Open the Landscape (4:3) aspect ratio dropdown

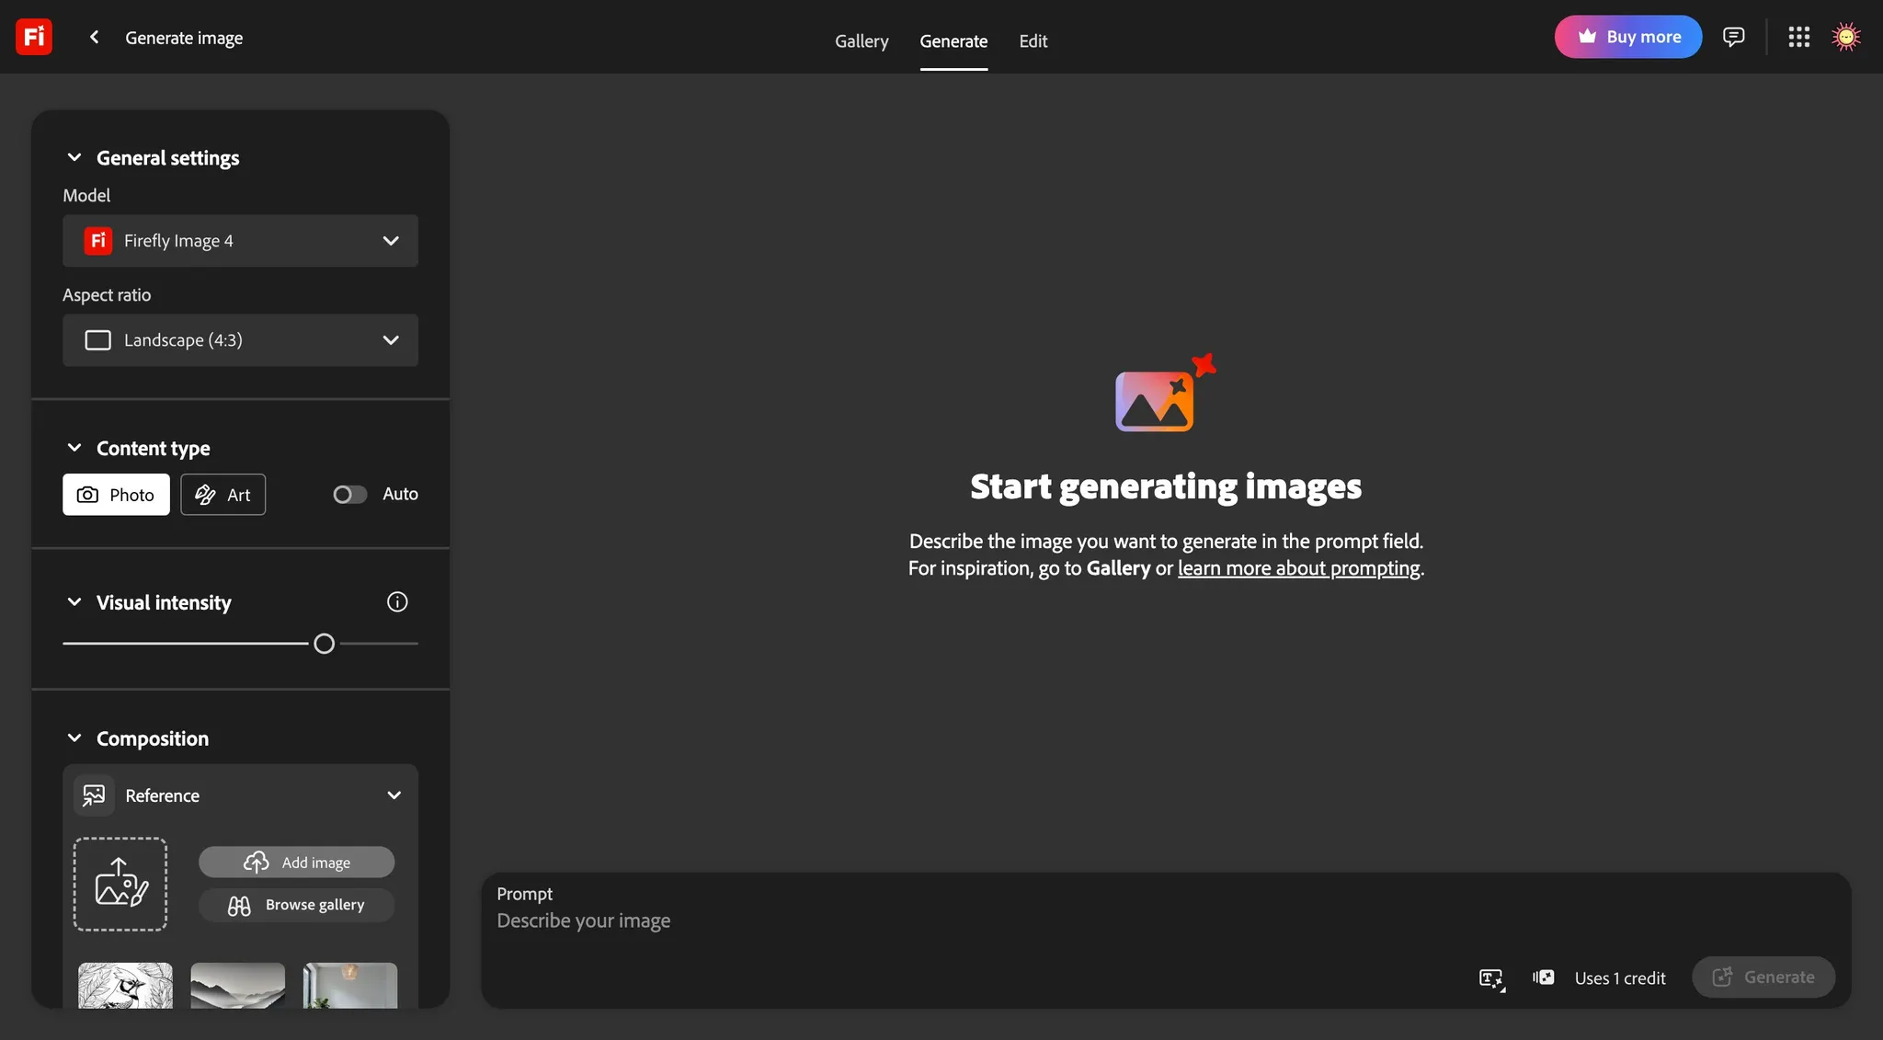click(x=240, y=340)
